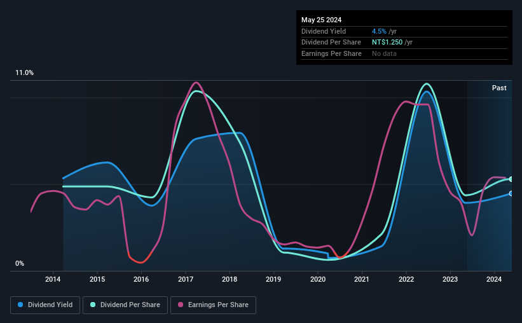Click the 11.0% y-axis label

click(x=24, y=73)
